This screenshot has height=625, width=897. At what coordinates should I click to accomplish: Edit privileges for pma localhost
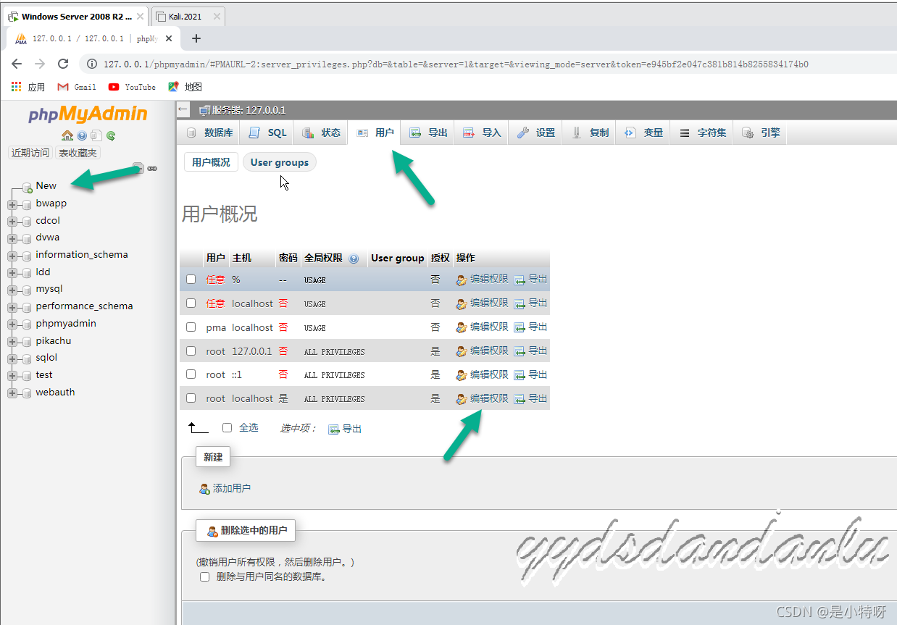(x=483, y=327)
